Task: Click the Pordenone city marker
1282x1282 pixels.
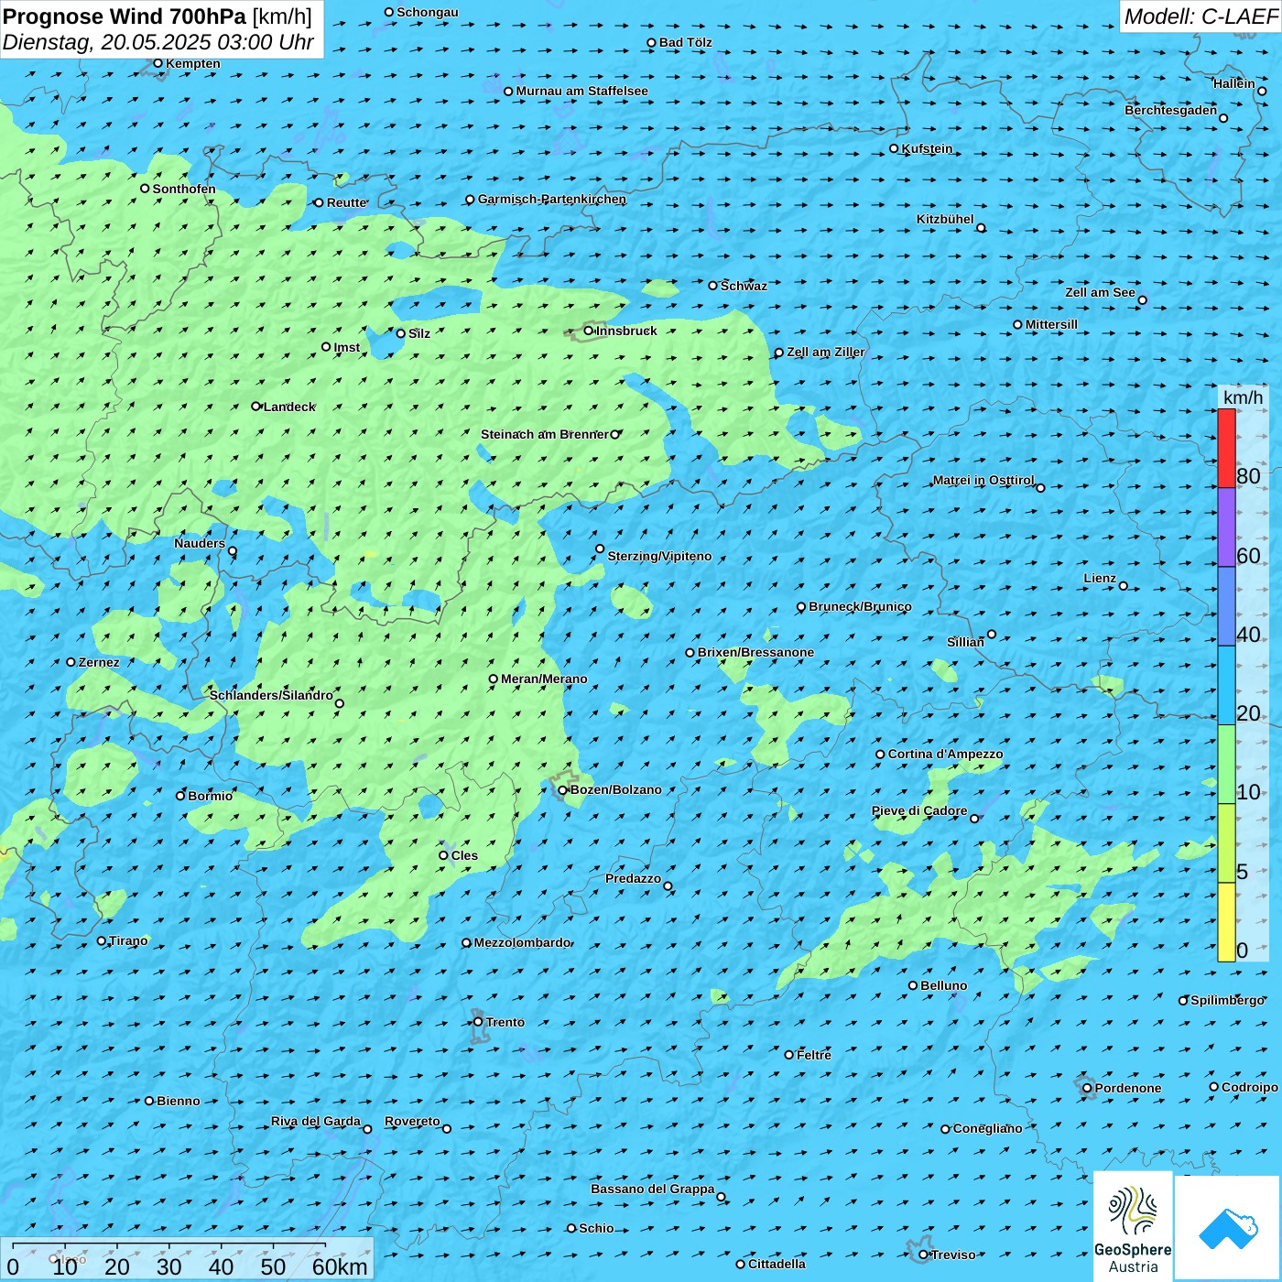Action: (x=1087, y=1088)
